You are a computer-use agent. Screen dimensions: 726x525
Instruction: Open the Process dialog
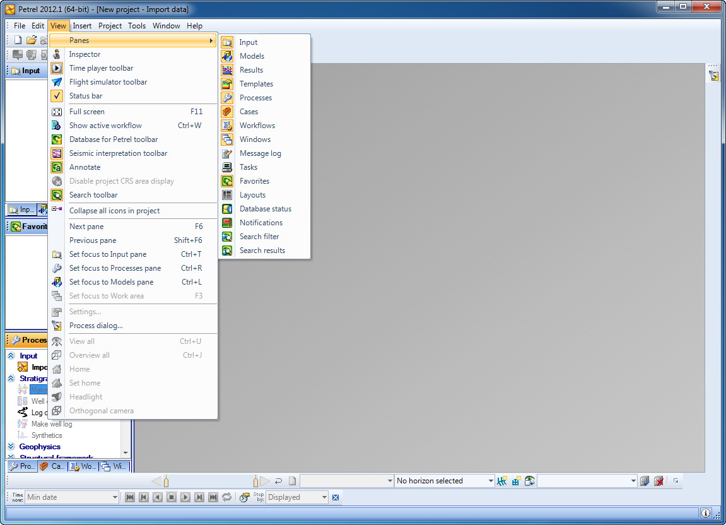point(133,326)
